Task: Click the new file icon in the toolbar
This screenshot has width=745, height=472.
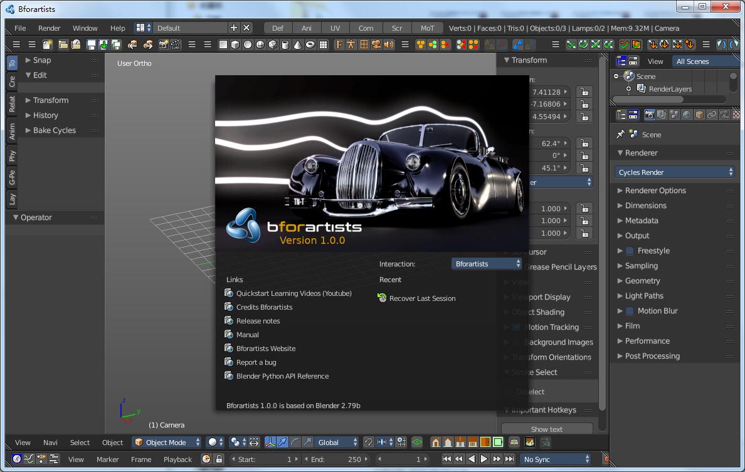Action: [x=47, y=45]
